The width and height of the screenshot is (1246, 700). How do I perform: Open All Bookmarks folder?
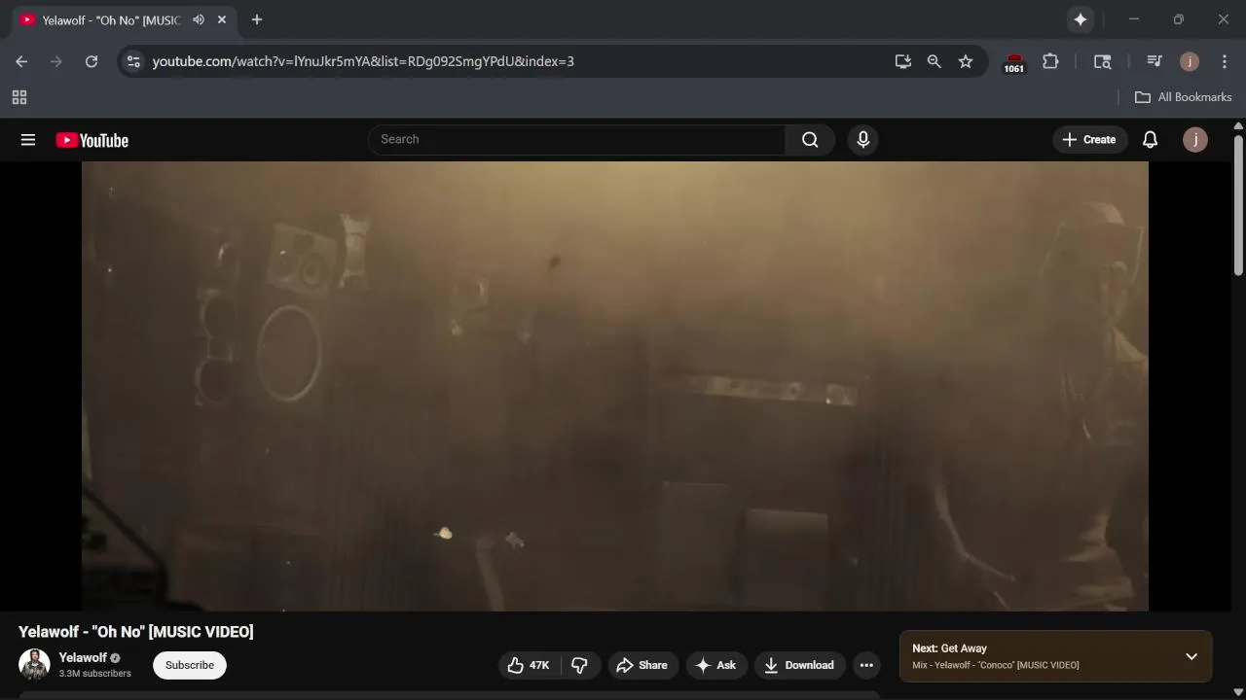(1184, 97)
